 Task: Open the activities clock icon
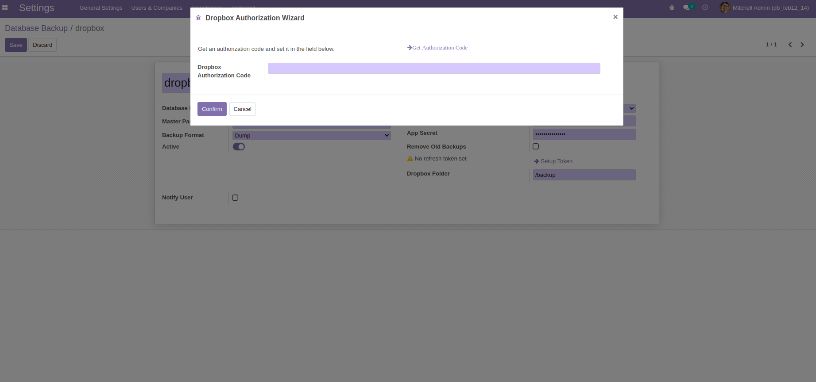pos(705,8)
